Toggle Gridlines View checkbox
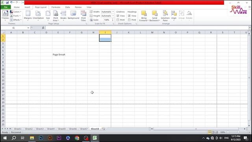Image resolution: width=252 pixels, height=142 pixels. click(118, 16)
